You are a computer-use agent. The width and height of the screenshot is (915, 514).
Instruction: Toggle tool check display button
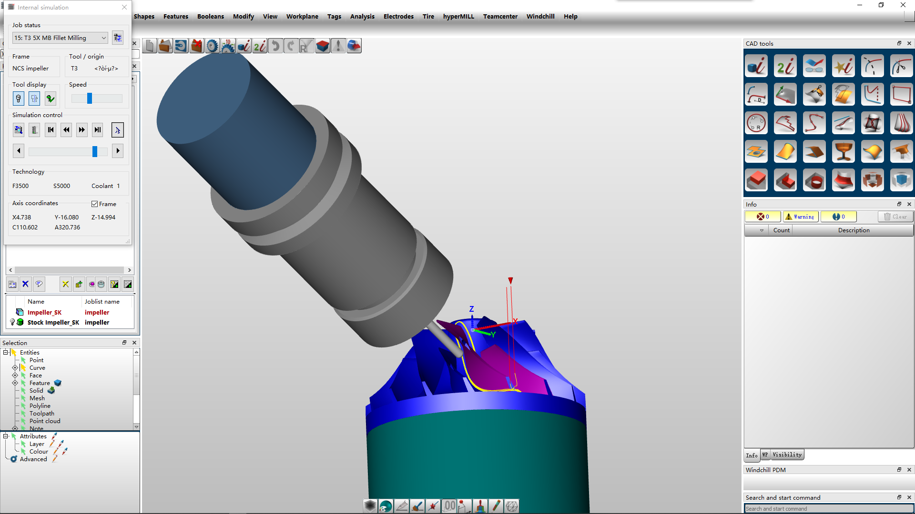pyautogui.click(x=50, y=99)
